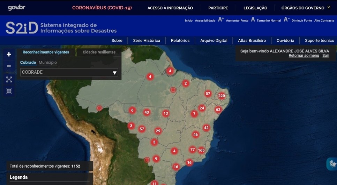Select the Cobrade filter tab
Image resolution: width=337 pixels, height=185 pixels.
(x=28, y=63)
